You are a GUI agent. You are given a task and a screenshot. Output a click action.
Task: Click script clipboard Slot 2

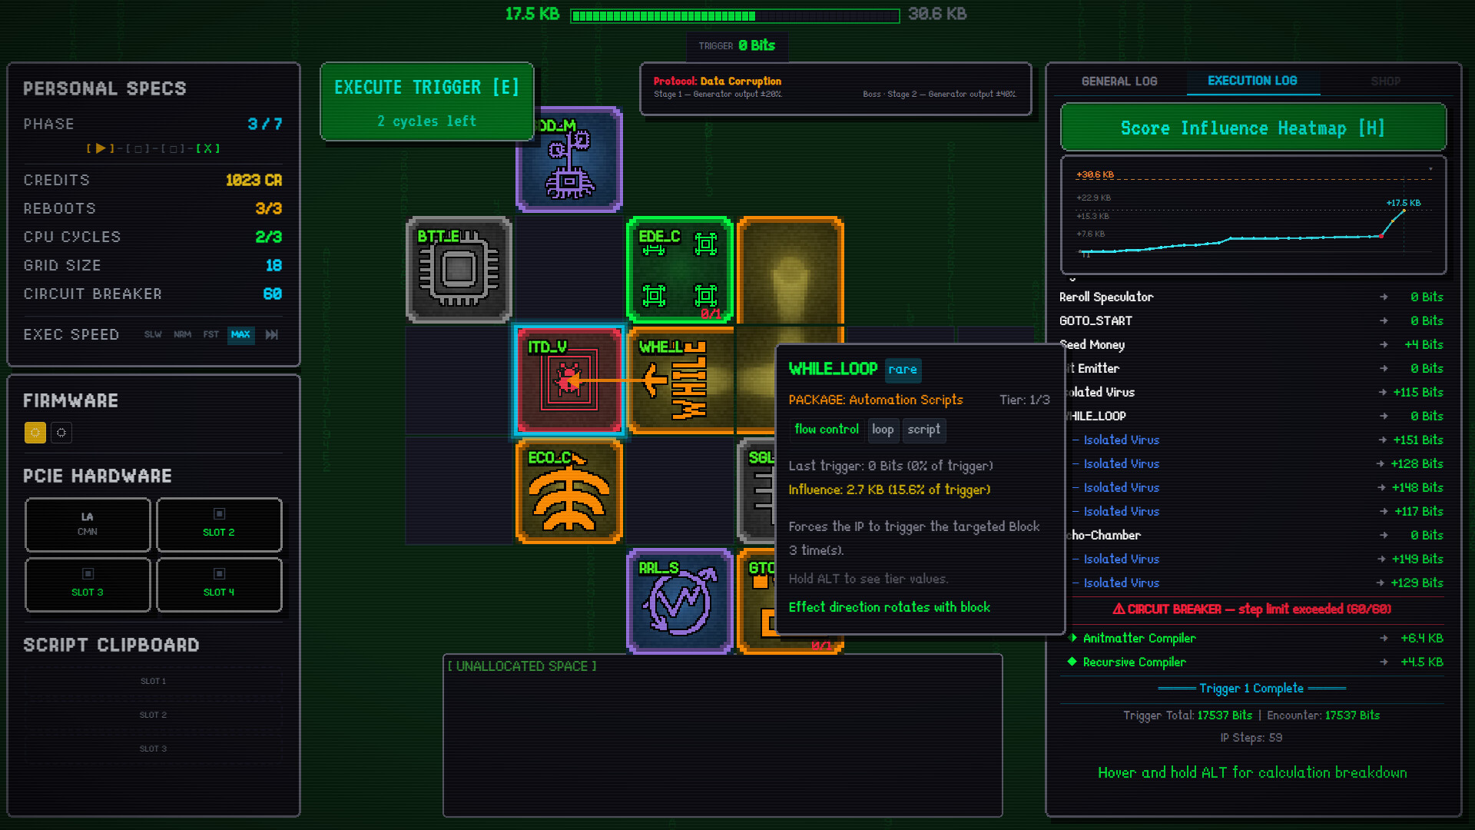pos(153,715)
